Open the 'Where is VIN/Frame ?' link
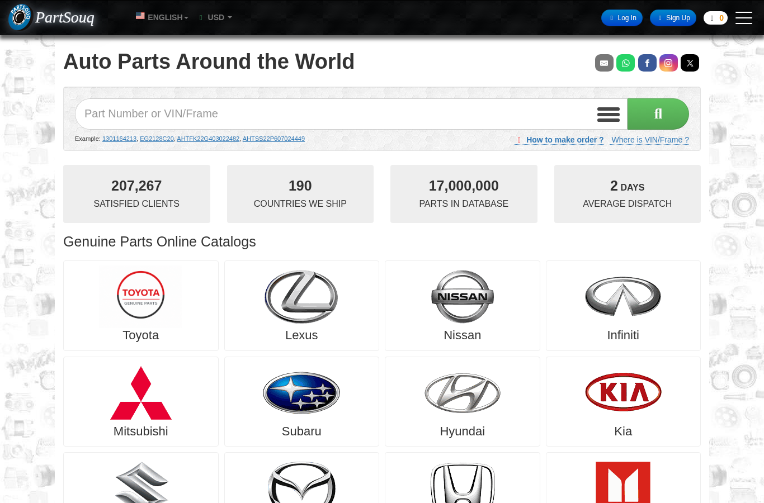 pos(650,140)
